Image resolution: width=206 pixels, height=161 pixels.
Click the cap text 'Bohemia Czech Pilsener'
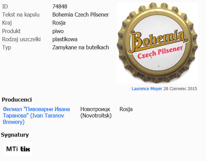[80, 15]
